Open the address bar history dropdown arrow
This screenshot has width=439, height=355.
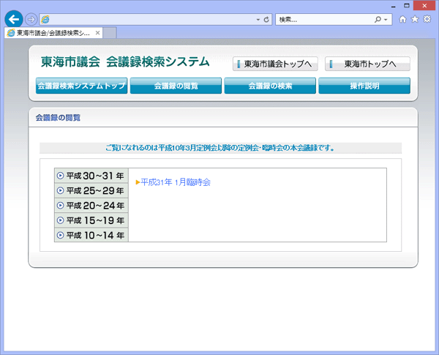click(258, 20)
